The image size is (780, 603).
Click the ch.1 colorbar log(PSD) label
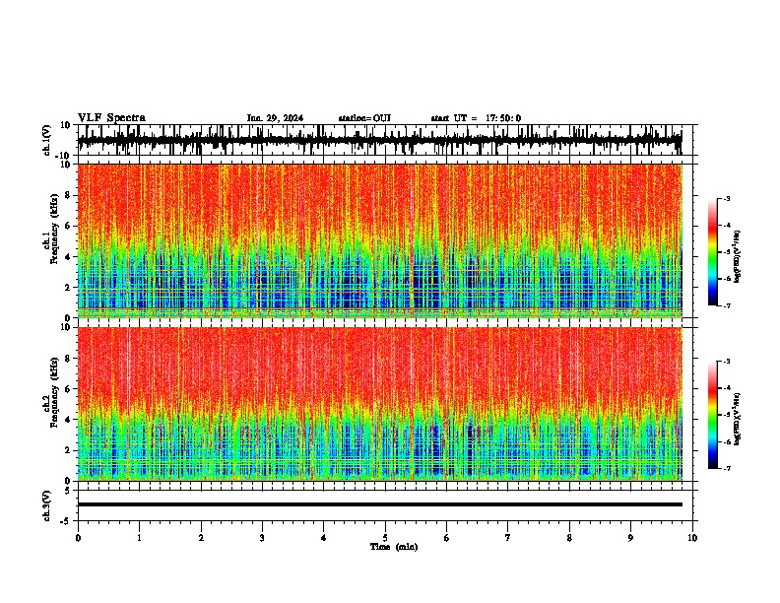tap(737, 256)
